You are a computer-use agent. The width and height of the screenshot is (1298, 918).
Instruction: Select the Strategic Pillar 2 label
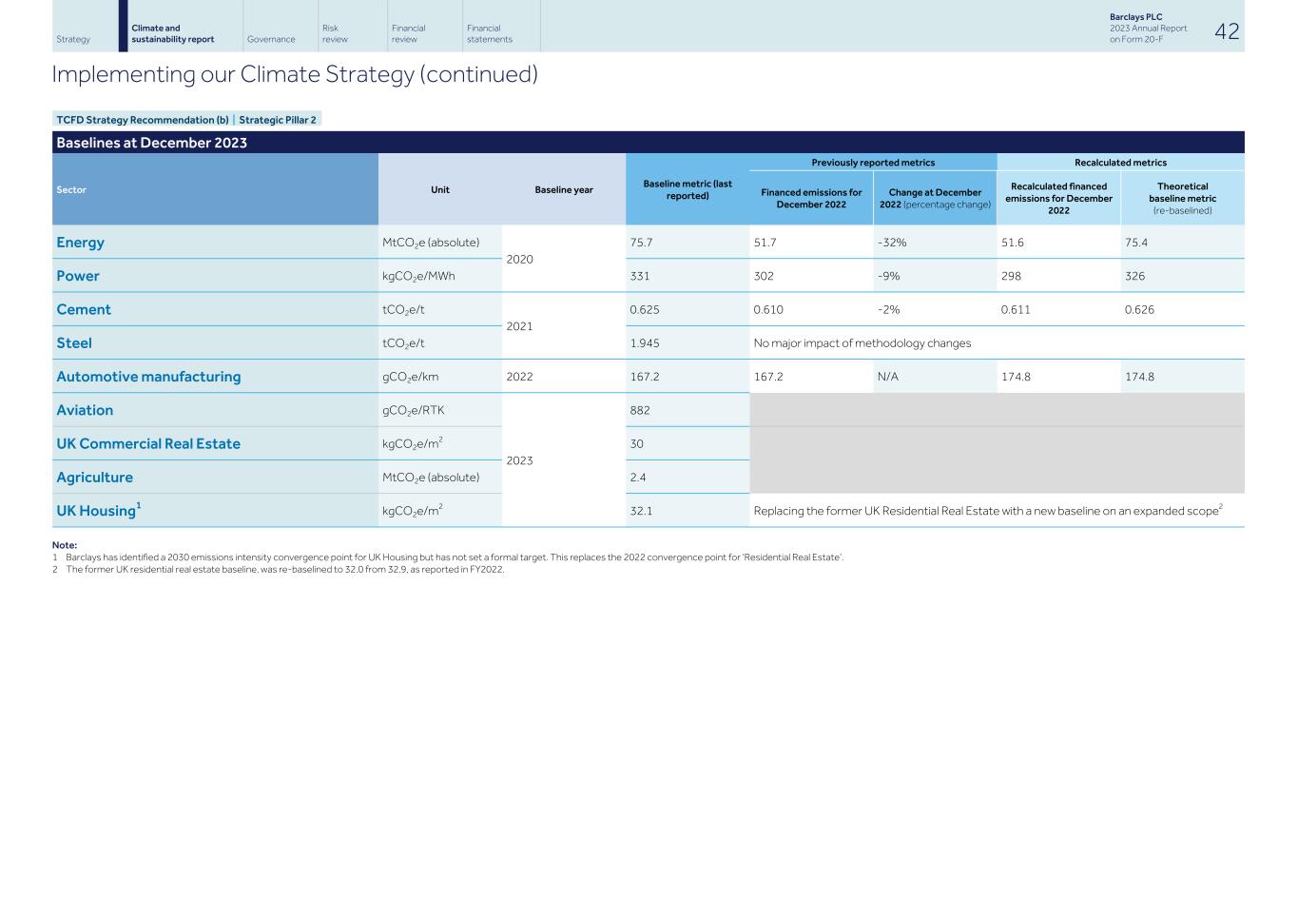pos(277,120)
